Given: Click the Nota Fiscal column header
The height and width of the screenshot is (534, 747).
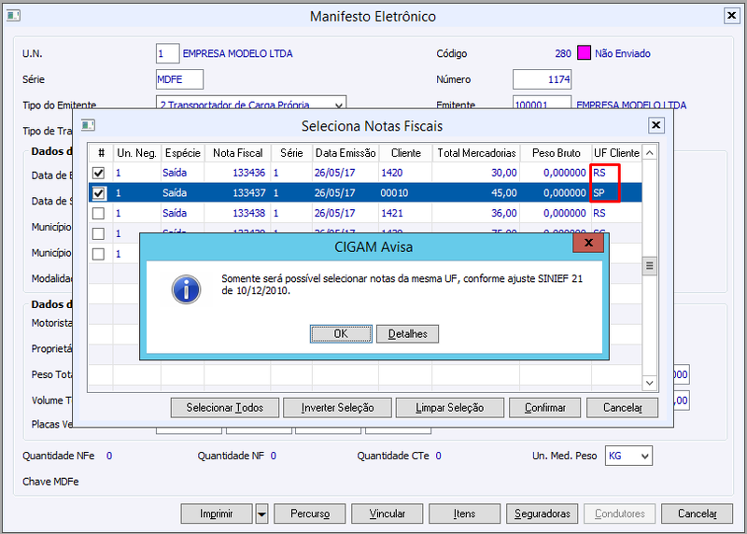Looking at the screenshot, I should click(x=238, y=153).
